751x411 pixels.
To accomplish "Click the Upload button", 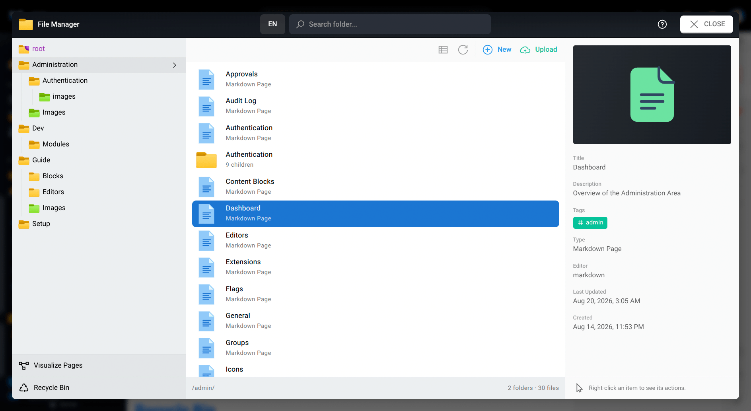I will 539,50.
